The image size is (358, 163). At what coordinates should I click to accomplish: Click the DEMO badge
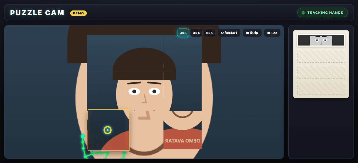click(x=78, y=13)
